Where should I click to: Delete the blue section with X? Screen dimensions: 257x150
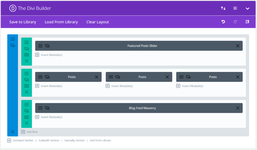[13, 132]
